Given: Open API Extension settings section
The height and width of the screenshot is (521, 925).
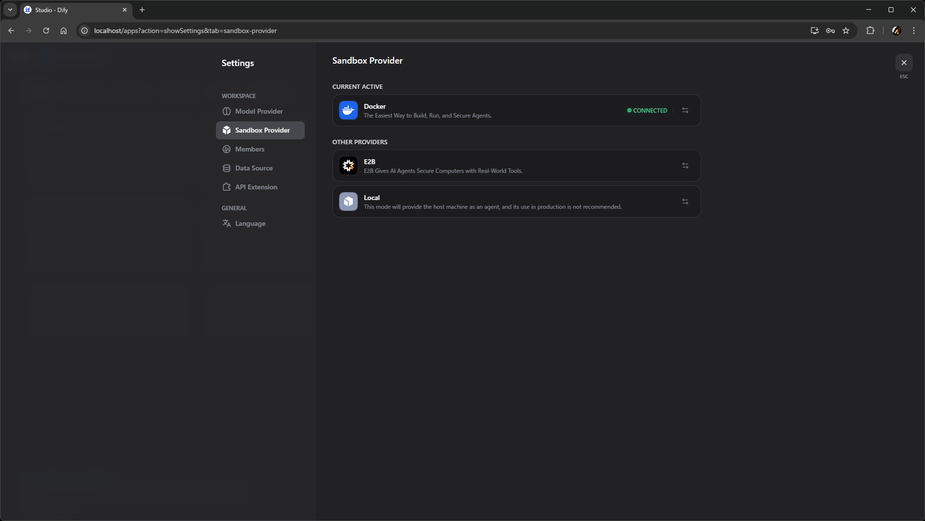Looking at the screenshot, I should (256, 187).
